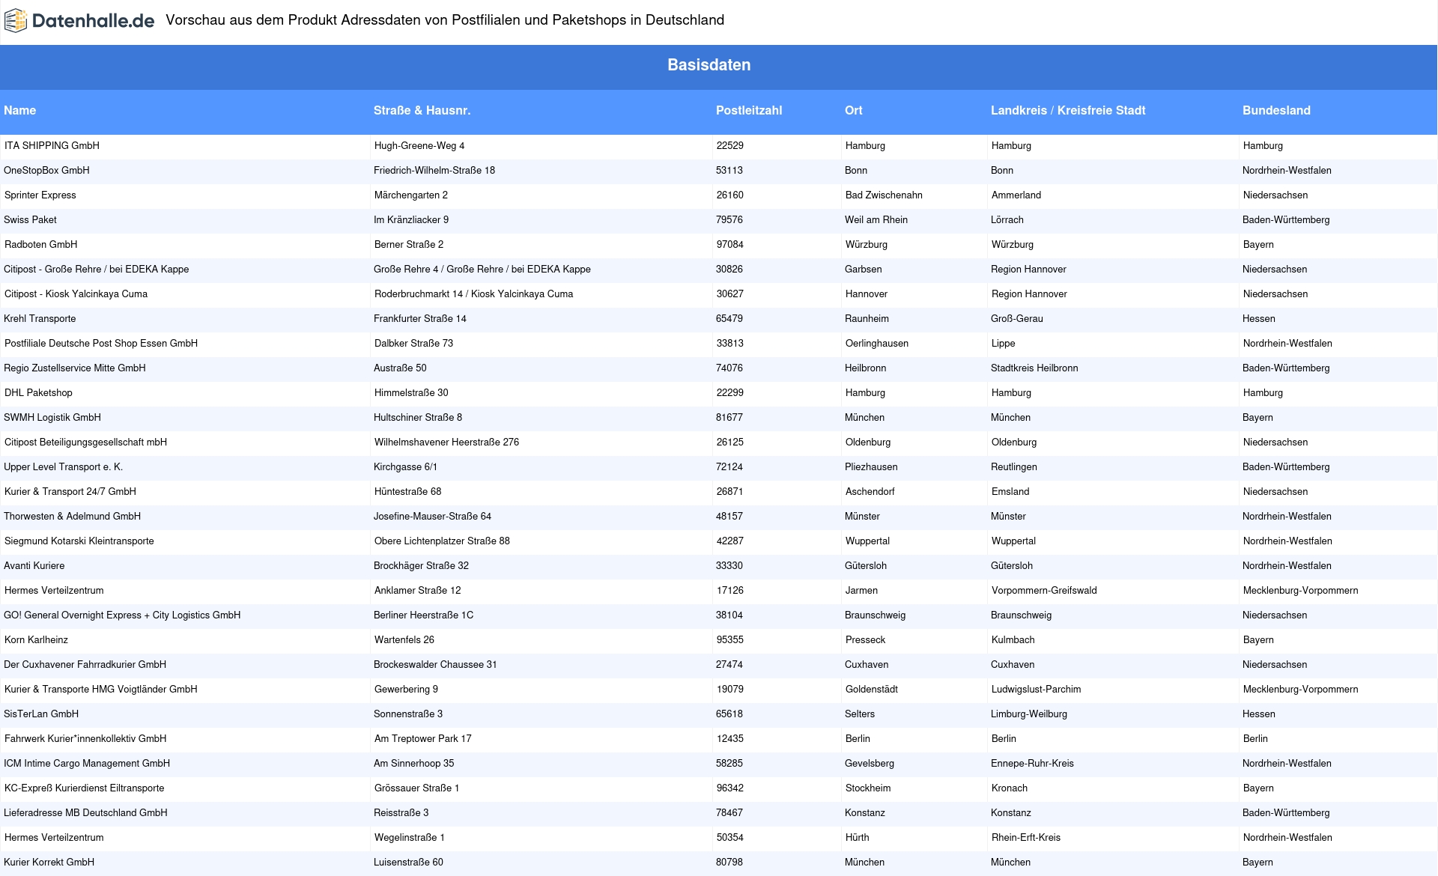
Task: Select the Stadtkreis Heilbronn district cell
Action: click(1034, 368)
